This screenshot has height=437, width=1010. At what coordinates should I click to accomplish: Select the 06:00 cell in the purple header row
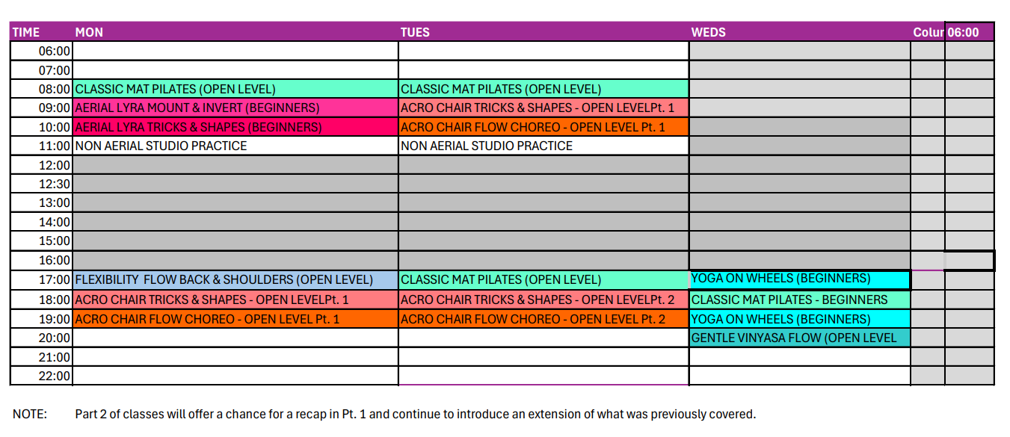pos(970,32)
